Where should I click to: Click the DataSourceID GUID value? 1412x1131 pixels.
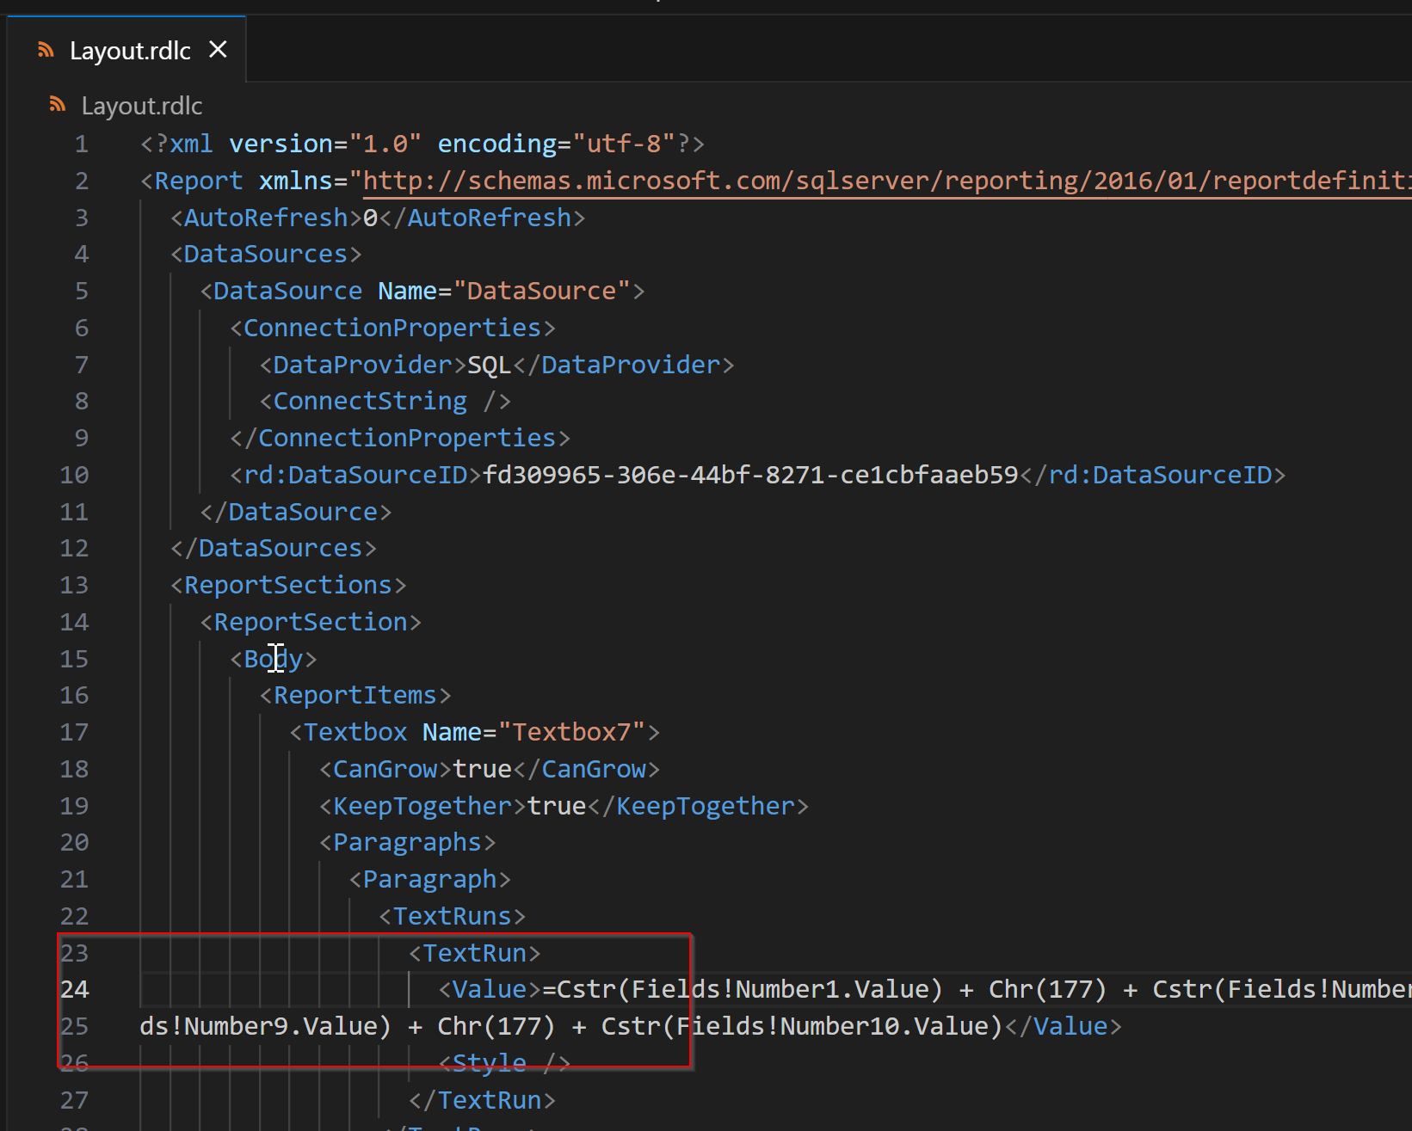point(749,474)
